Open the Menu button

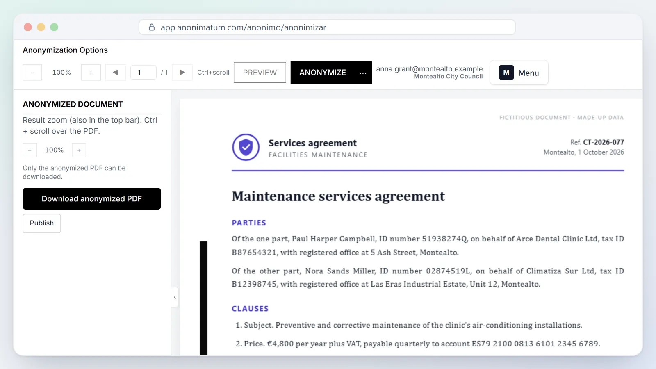click(x=519, y=73)
